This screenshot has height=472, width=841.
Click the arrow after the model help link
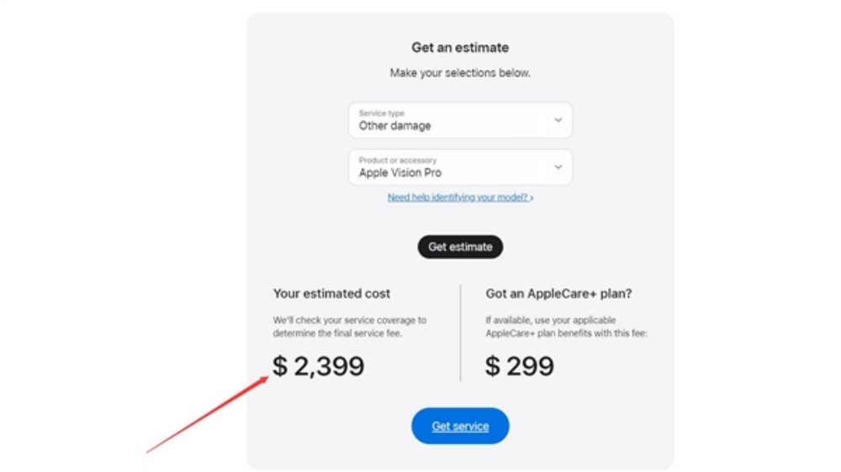pyautogui.click(x=532, y=198)
